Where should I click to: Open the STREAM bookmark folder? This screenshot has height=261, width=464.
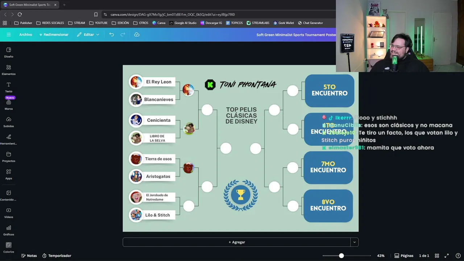click(76, 23)
